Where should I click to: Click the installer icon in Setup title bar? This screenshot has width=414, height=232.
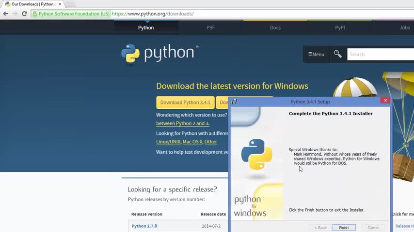click(234, 101)
